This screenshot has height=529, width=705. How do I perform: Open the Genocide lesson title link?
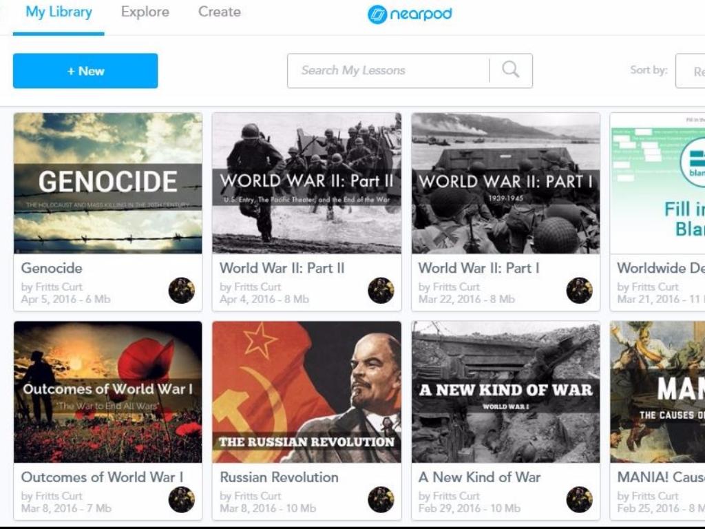(52, 268)
